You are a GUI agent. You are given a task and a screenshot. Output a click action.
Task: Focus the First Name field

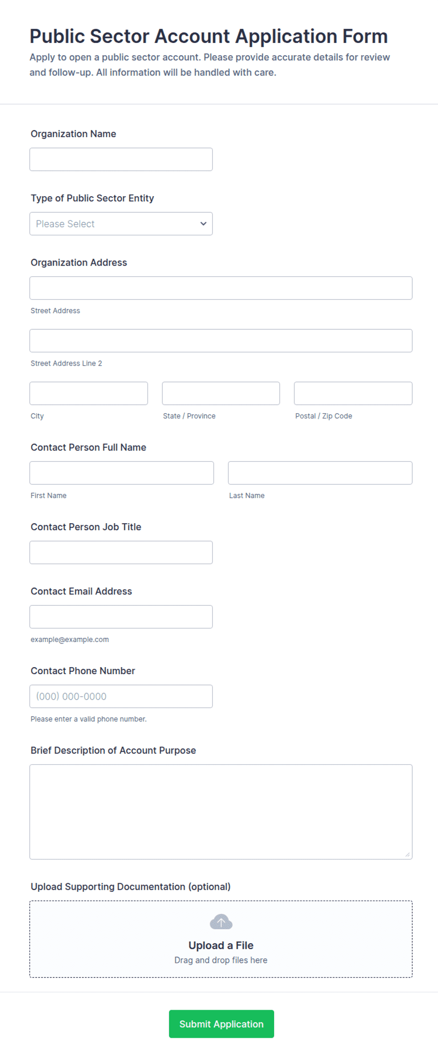(122, 473)
